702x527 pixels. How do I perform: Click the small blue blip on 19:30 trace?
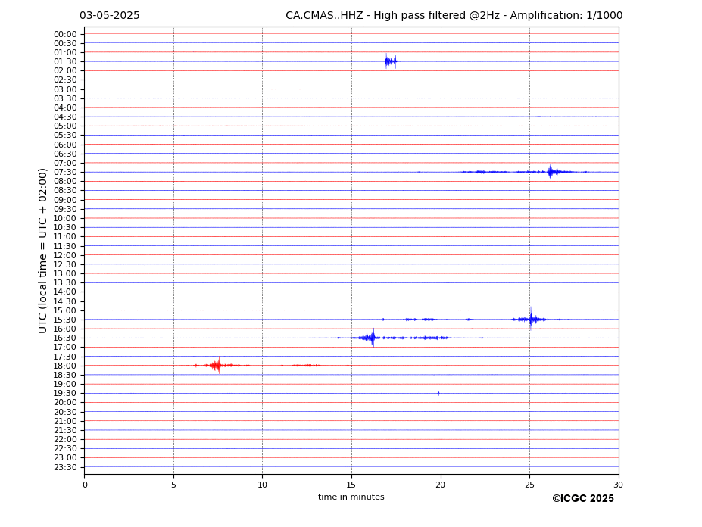[x=438, y=393]
